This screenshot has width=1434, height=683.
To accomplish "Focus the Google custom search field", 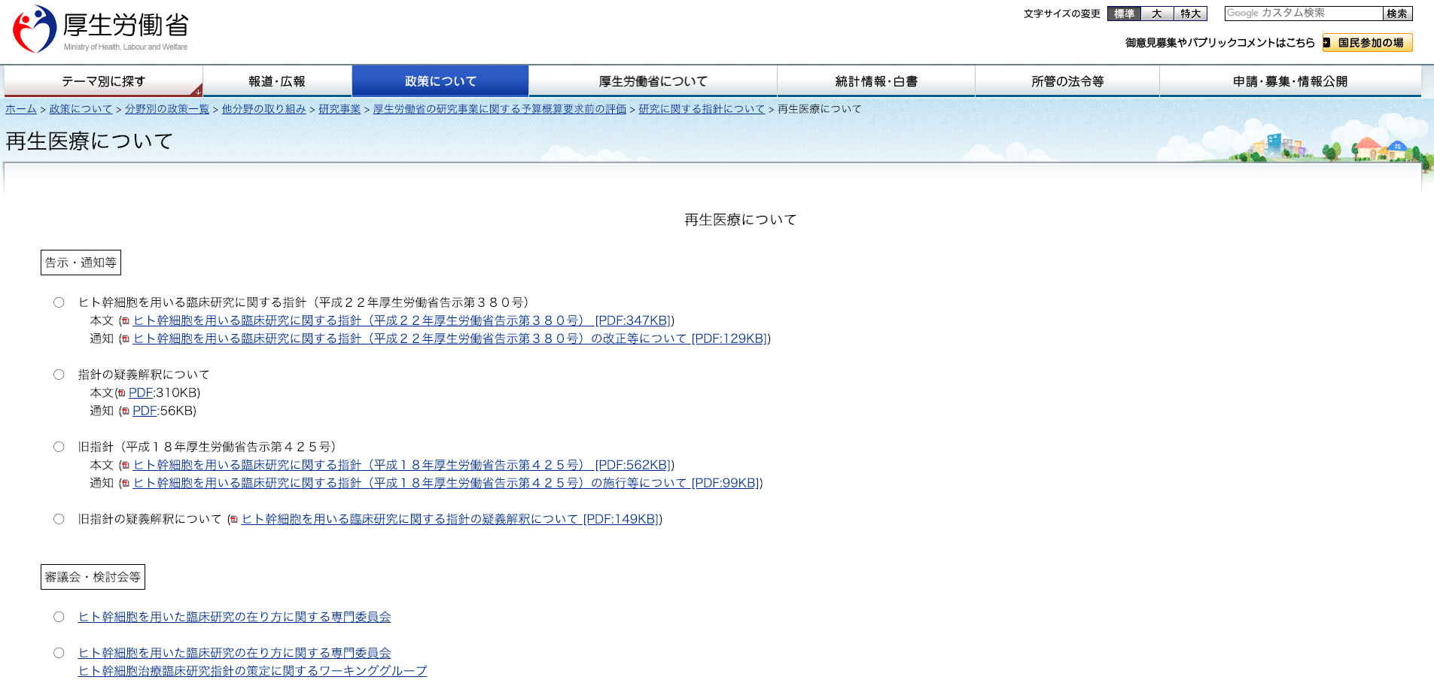I will click(x=1303, y=14).
